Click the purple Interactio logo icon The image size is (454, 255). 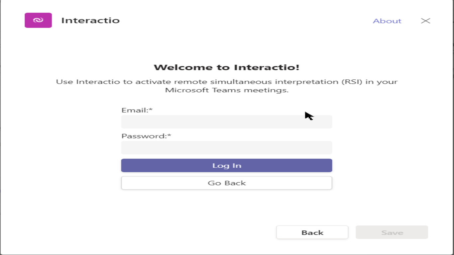tap(38, 20)
